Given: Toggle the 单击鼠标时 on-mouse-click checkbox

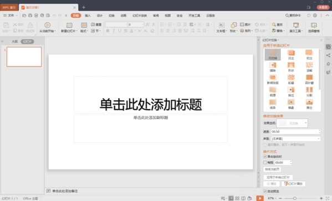Looking at the screenshot, I should [x=265, y=157].
